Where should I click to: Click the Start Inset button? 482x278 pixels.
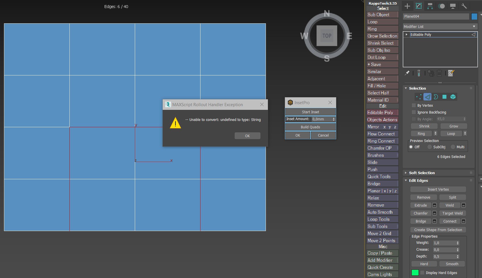[x=310, y=112]
